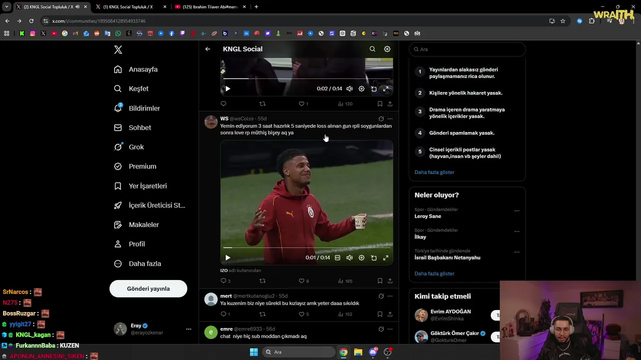This screenshot has width=641, height=360.
Task: Play the WS post video
Action: point(227,257)
